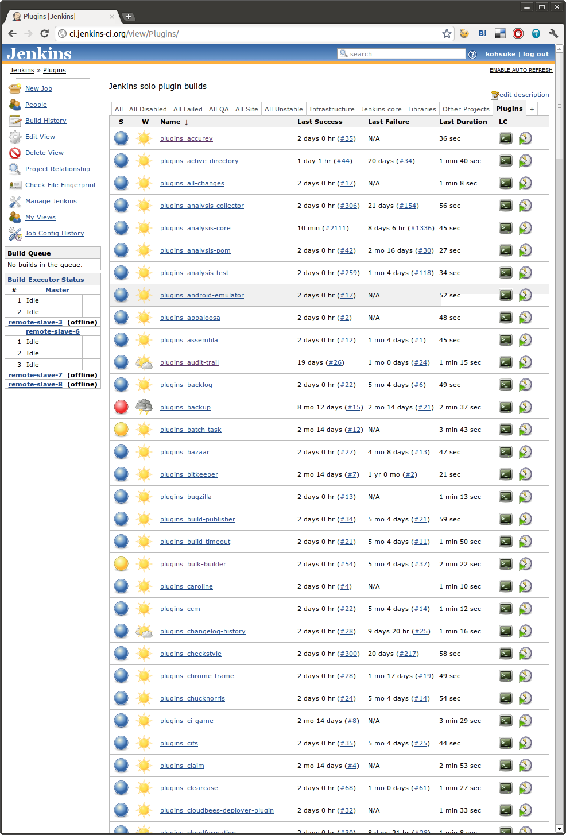Click the search help question-mark icon

click(x=472, y=55)
